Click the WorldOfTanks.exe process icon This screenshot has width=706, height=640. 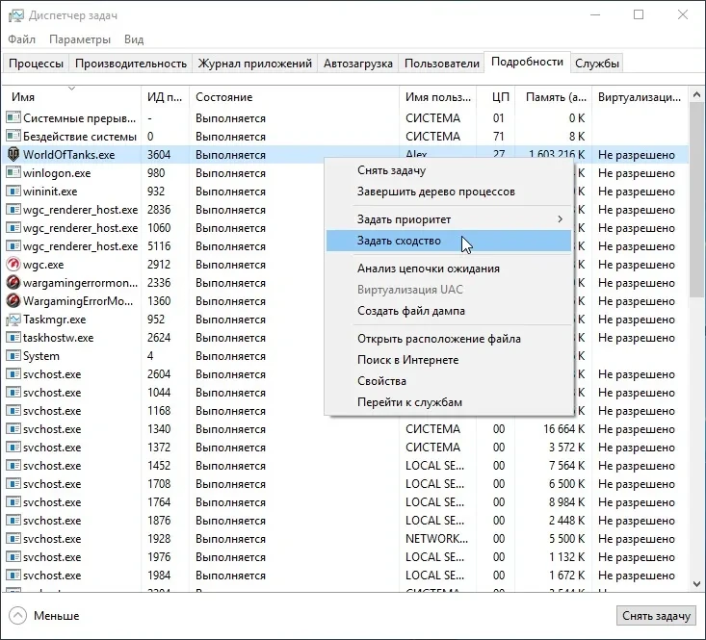[x=13, y=155]
